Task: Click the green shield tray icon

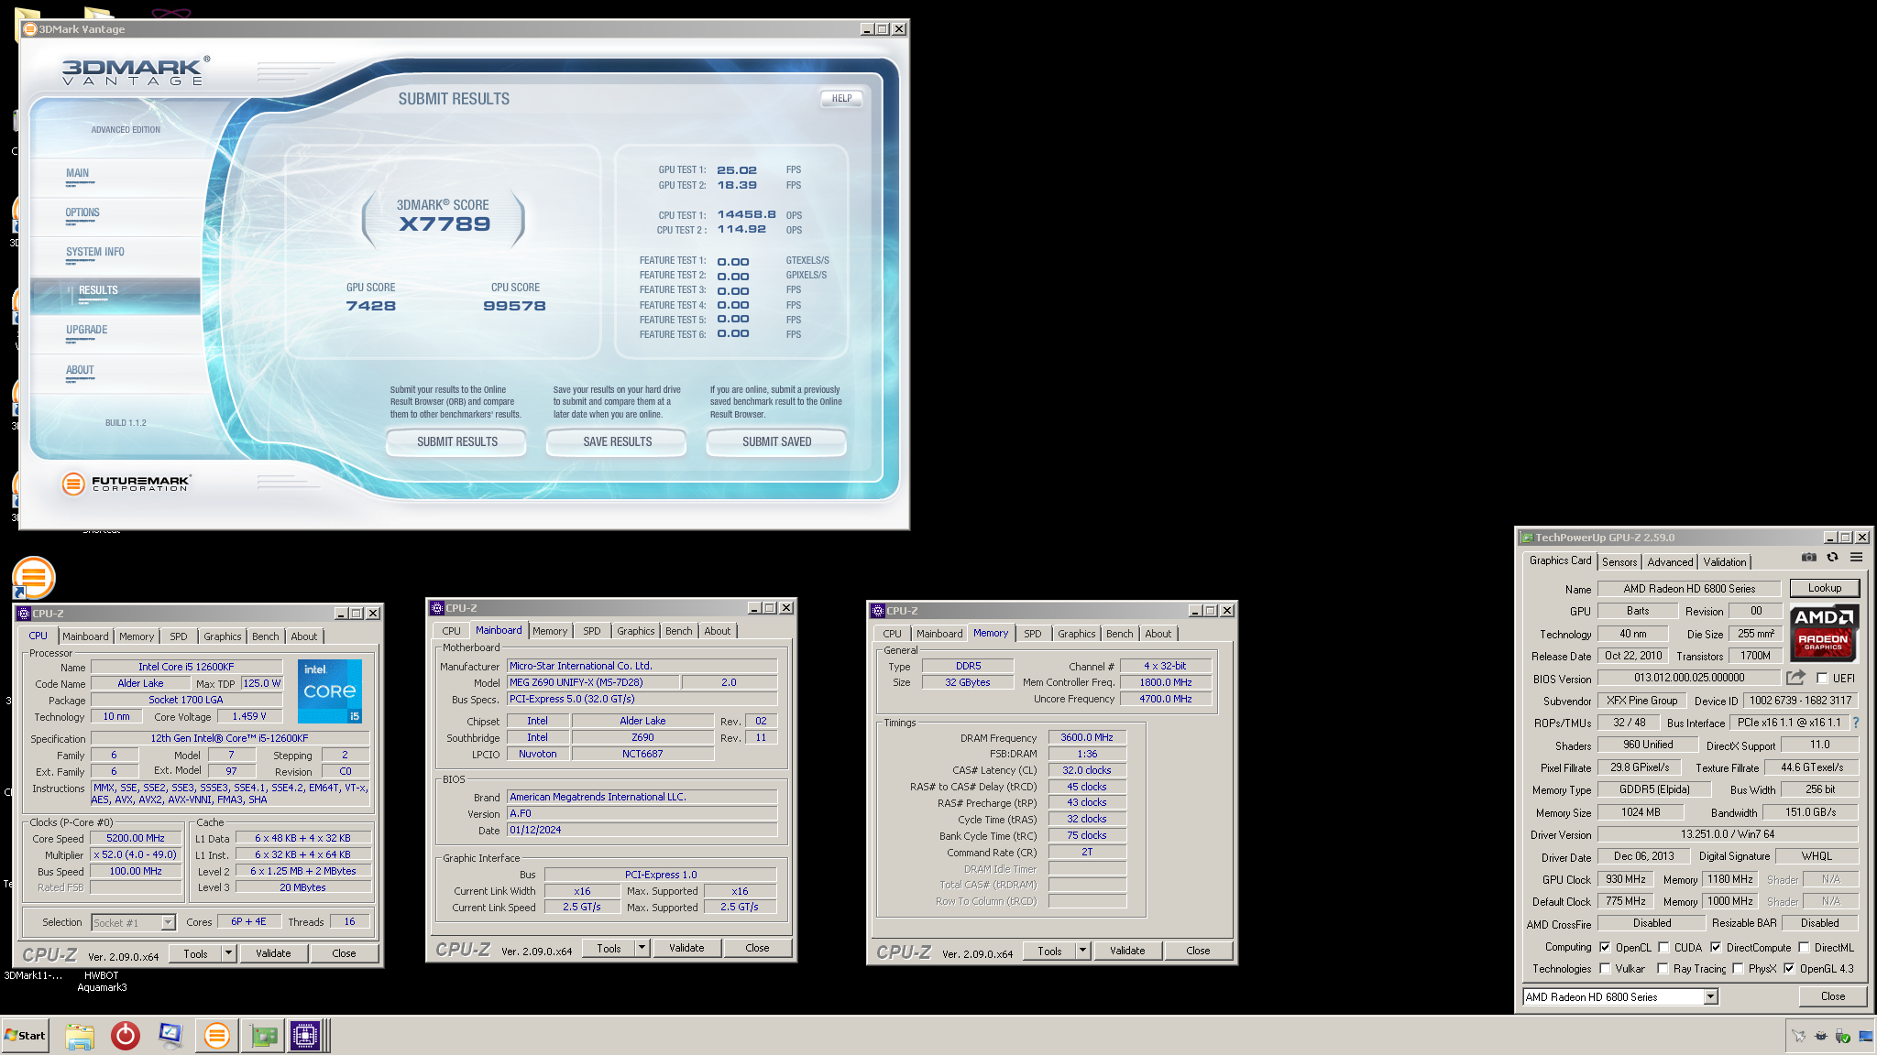Action: click(x=1842, y=1036)
